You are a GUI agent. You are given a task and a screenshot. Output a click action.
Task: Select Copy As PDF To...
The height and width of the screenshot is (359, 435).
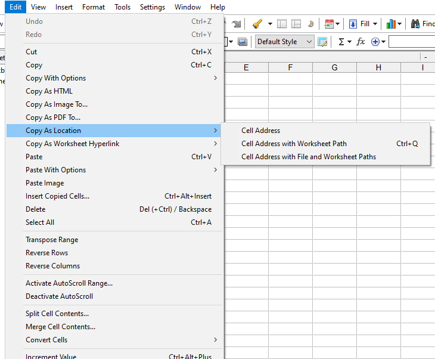point(114,117)
